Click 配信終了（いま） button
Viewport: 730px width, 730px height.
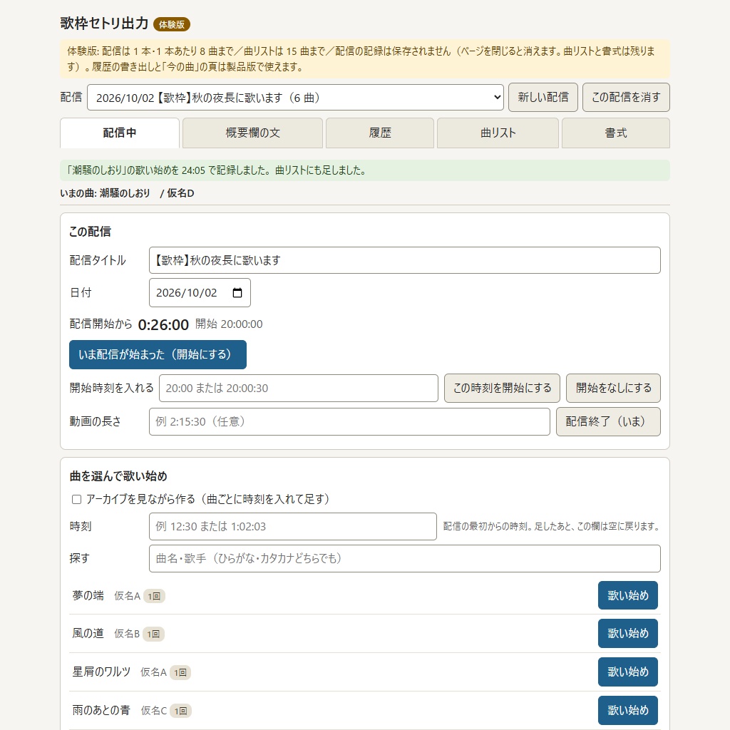(608, 422)
